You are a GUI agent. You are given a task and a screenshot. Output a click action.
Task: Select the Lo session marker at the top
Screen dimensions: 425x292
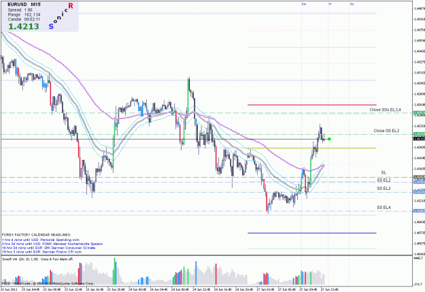[304, 4]
